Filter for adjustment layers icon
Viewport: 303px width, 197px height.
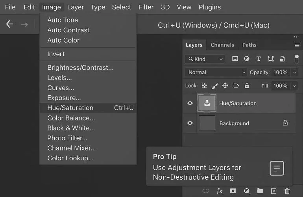click(247, 59)
